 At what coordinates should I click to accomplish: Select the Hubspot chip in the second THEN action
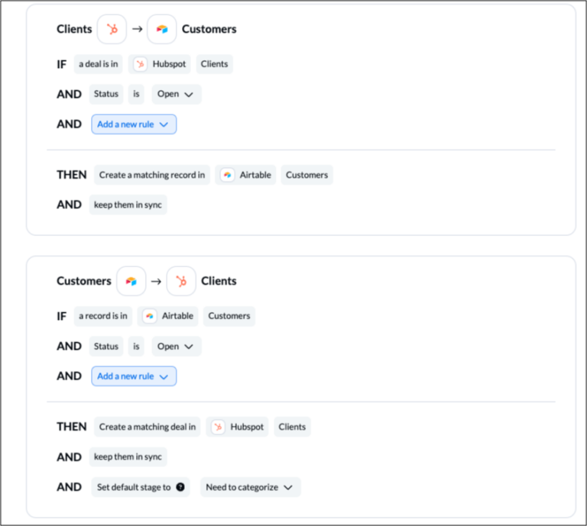click(x=237, y=427)
